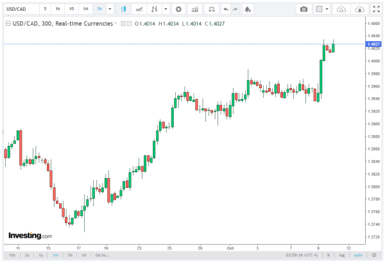Click the undo arrow

click(225, 10)
